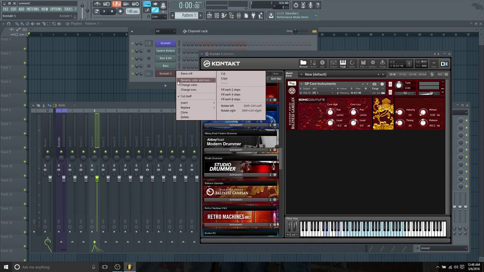
Task: Open the piano roll toolbar icon
Action: (224, 15)
